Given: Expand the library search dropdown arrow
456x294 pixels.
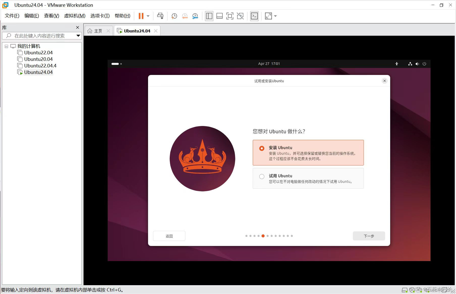Looking at the screenshot, I should pos(78,36).
